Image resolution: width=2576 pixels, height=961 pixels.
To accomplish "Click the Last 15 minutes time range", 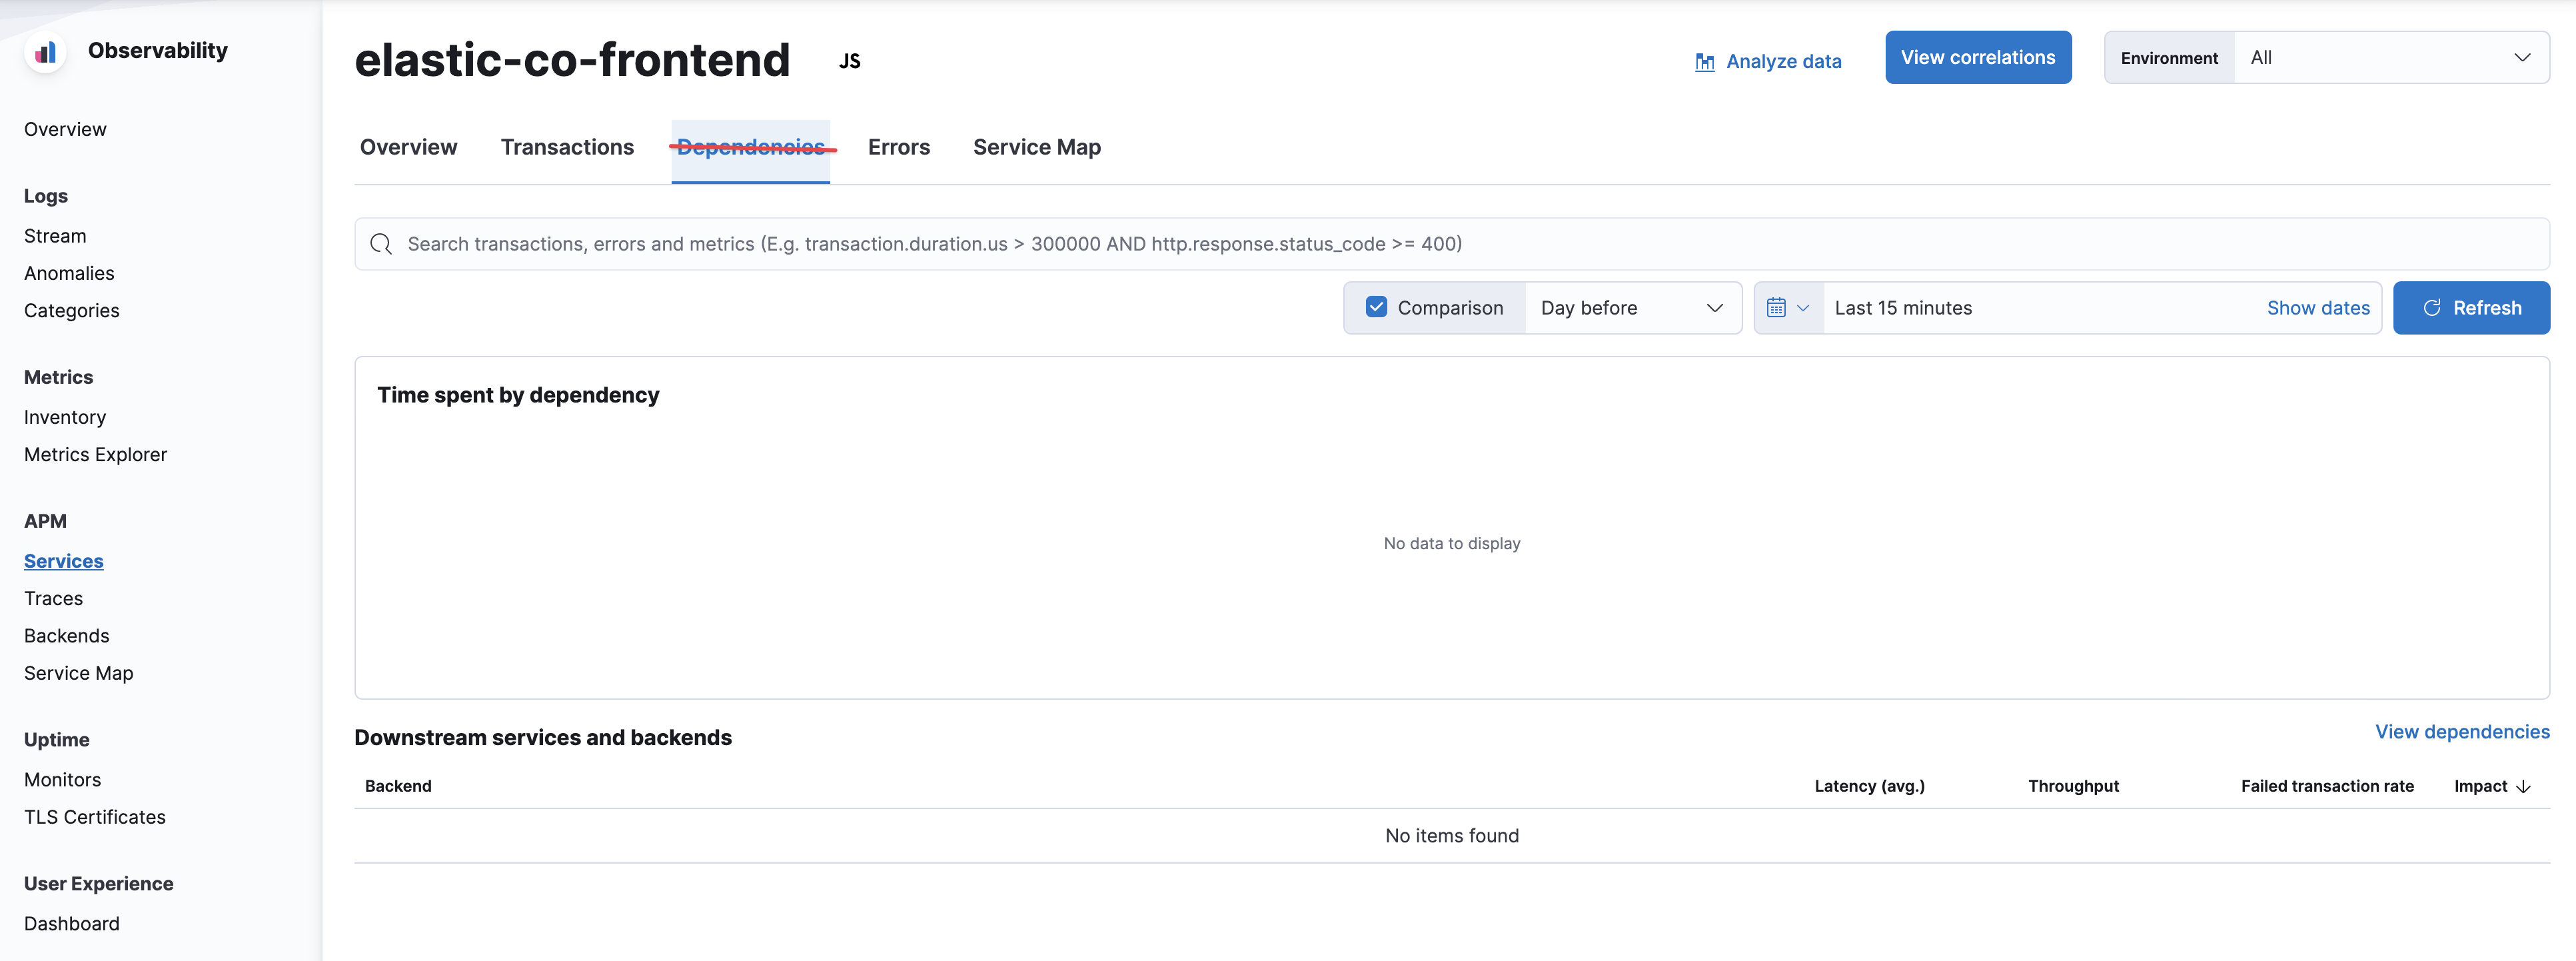I will coord(1903,308).
